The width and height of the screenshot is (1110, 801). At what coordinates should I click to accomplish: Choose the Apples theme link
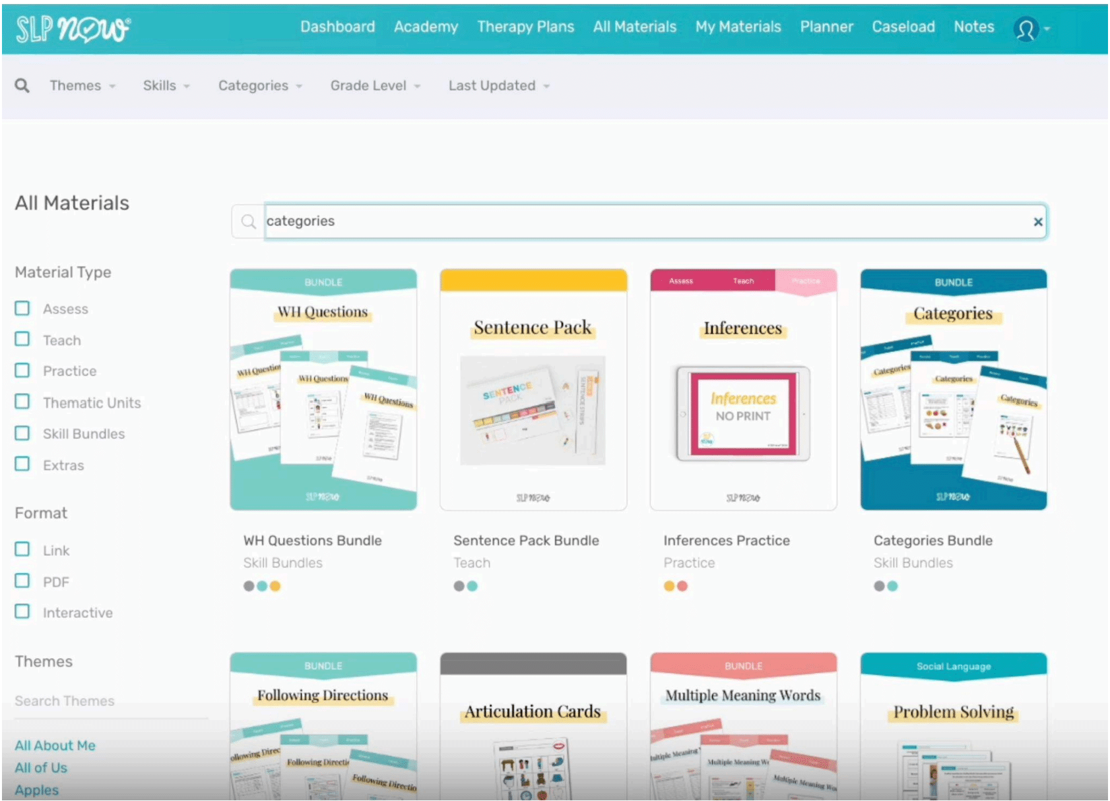(x=36, y=790)
